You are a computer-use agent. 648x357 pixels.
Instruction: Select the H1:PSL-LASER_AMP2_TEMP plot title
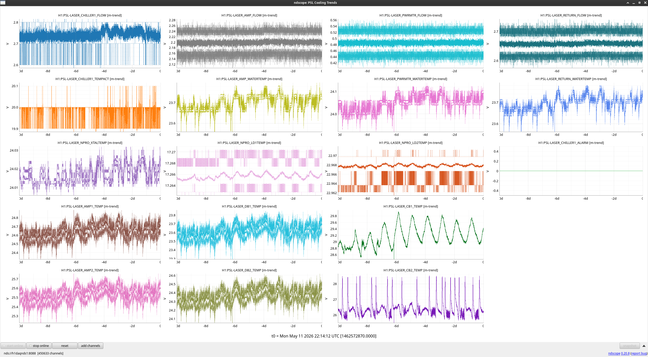[90, 270]
